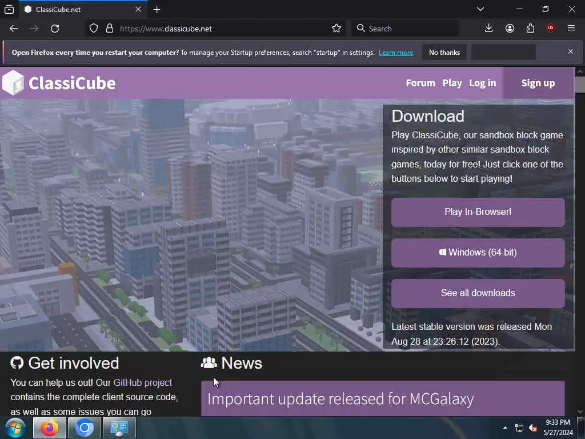Image resolution: width=585 pixels, height=439 pixels.
Task: Switch to Firefox in the taskbar
Action: click(x=50, y=428)
